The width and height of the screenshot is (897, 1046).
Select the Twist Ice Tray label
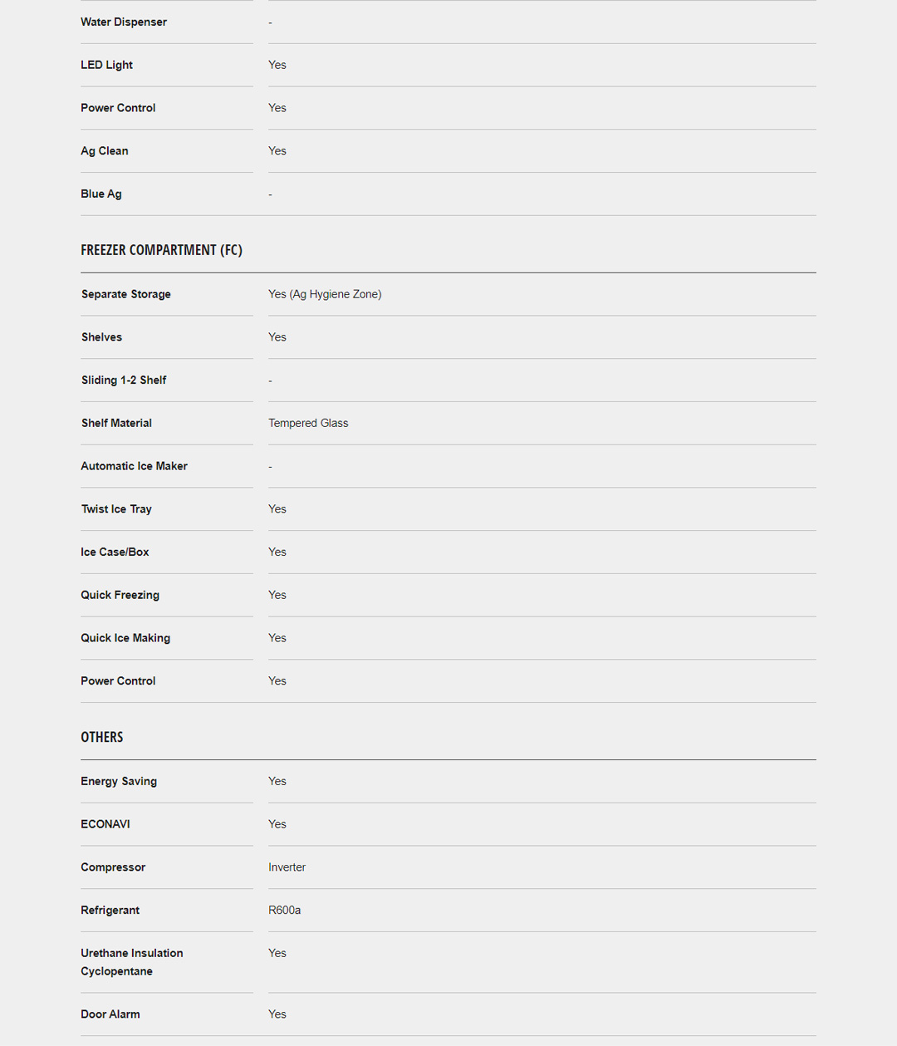pyautogui.click(x=116, y=509)
